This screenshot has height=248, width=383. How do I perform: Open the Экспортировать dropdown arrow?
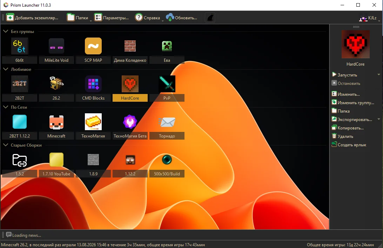coord(378,119)
